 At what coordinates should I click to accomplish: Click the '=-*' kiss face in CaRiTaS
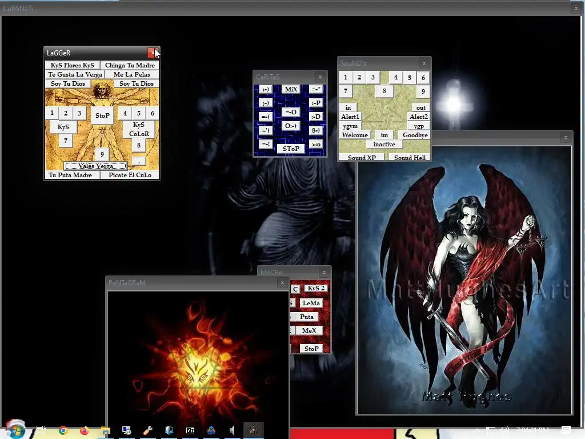(x=315, y=89)
